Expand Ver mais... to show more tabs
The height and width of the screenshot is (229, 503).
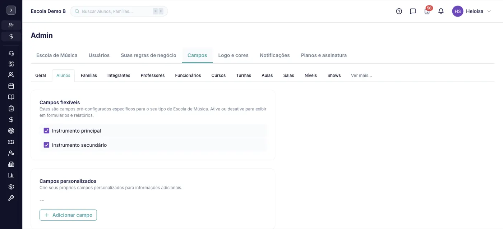click(361, 75)
